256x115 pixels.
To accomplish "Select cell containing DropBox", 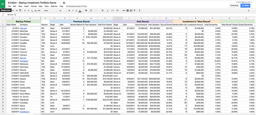I will (30, 43).
